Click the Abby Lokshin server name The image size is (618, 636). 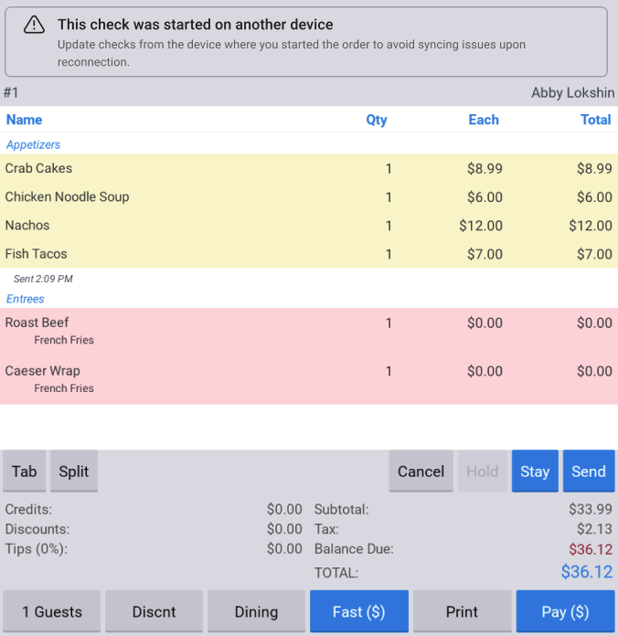click(x=572, y=93)
